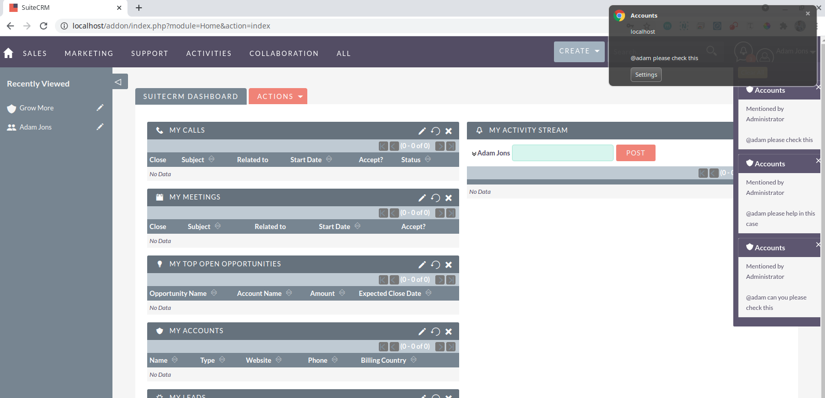The width and height of the screenshot is (825, 398).
Task: Go to first page in Top Opportunities
Action: [383, 280]
